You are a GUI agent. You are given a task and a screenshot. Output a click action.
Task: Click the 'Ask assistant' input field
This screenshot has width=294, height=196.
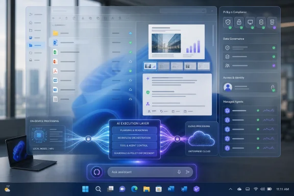[x=150, y=172]
